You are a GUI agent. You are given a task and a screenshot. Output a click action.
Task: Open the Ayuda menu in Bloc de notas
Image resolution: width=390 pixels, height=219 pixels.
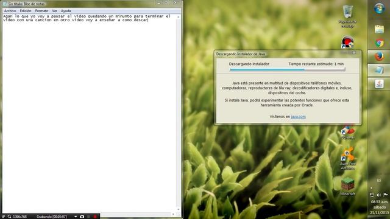click(x=66, y=11)
